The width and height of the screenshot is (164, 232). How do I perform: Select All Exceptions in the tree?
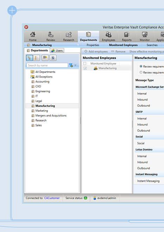(x=44, y=77)
